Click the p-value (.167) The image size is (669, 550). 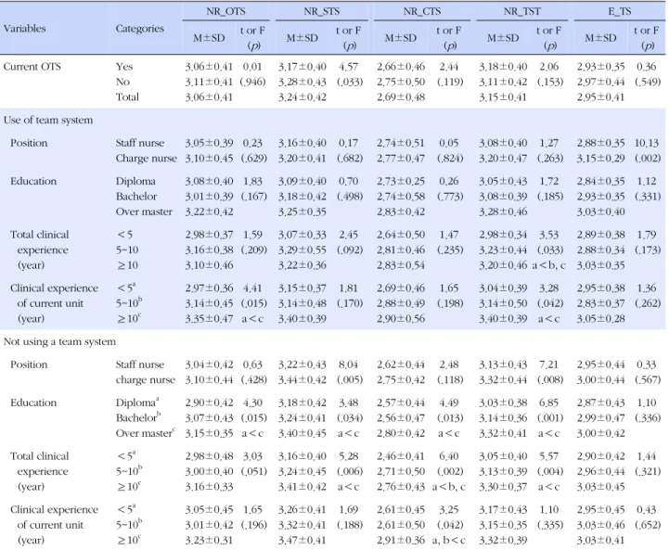[x=254, y=197]
